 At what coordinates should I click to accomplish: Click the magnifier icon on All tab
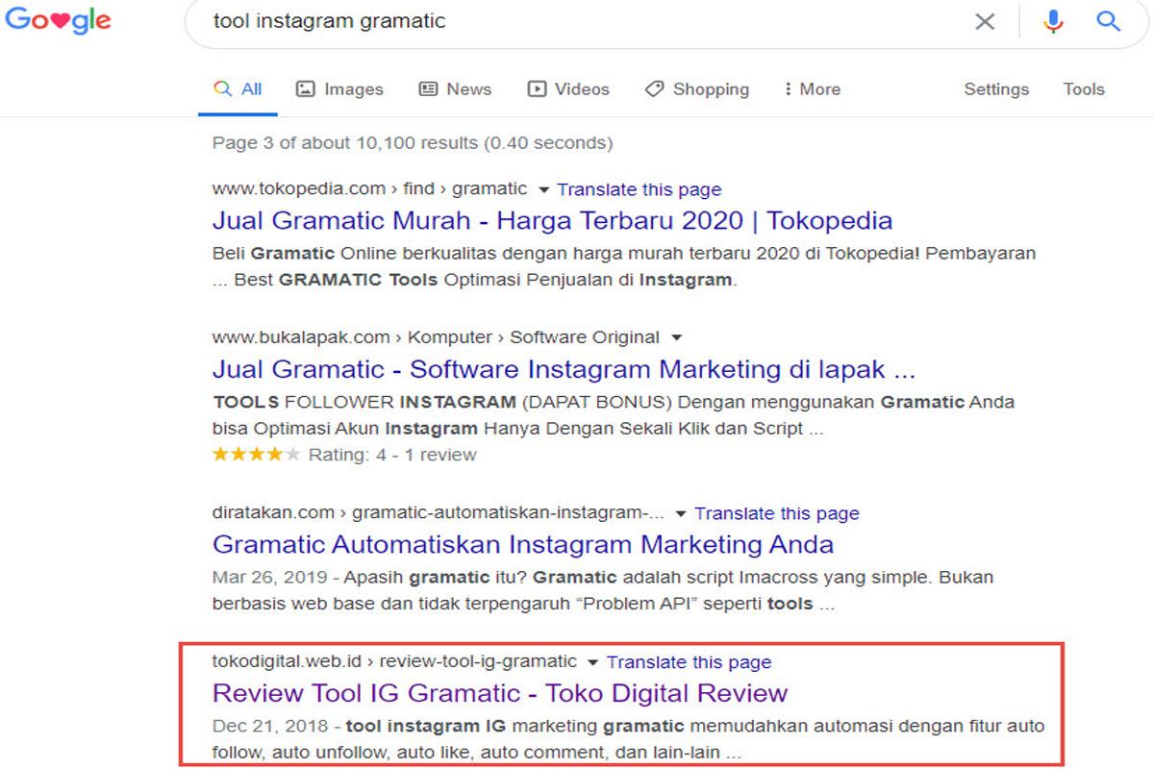pos(222,89)
